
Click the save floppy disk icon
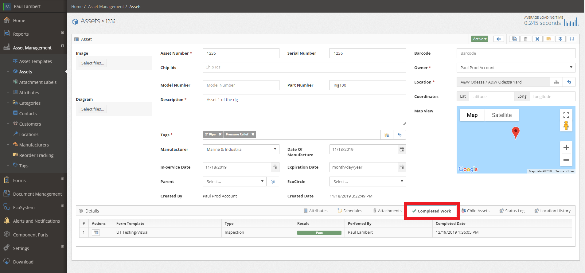[x=572, y=39]
